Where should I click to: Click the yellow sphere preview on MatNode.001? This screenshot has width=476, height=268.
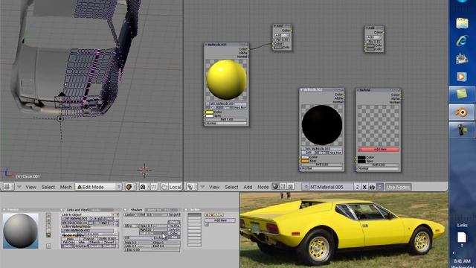(226, 80)
